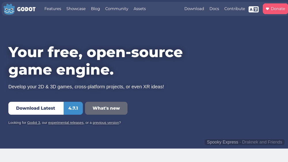This screenshot has width=288, height=162.
Task: Open the Download nav link
Action: click(x=194, y=9)
